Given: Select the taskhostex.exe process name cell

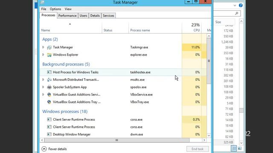Looking at the screenshot, I should (x=140, y=72).
